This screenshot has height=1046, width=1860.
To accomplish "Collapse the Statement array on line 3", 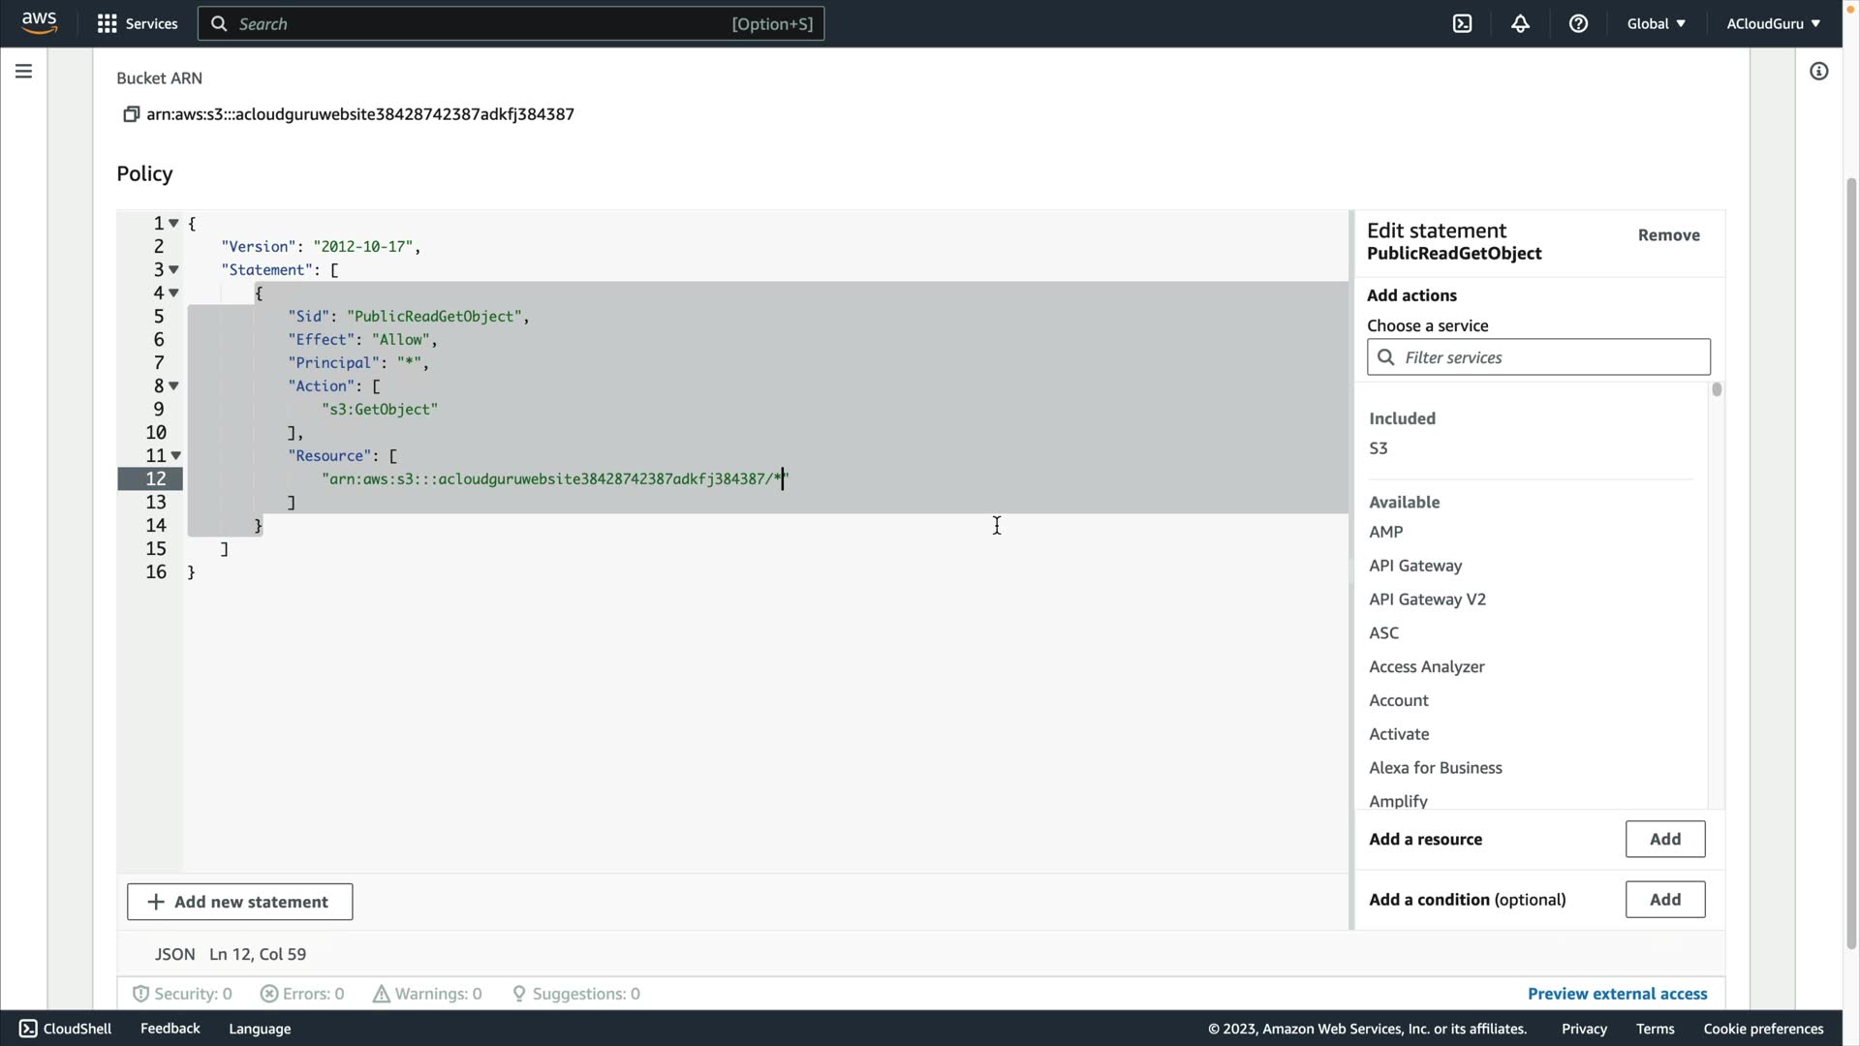I will pyautogui.click(x=174, y=269).
